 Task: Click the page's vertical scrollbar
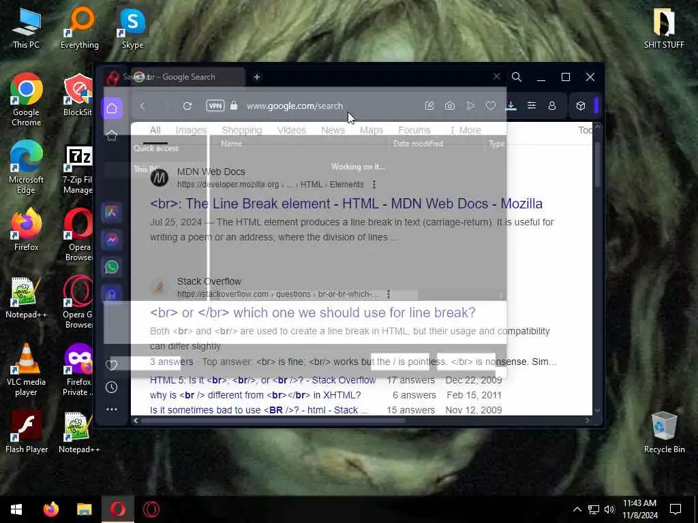[x=597, y=165]
